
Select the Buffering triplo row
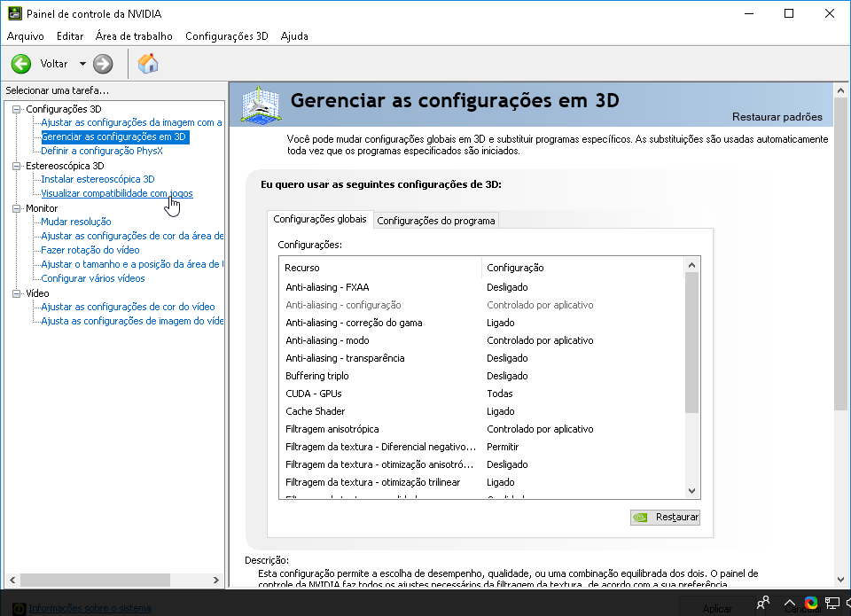coord(482,376)
